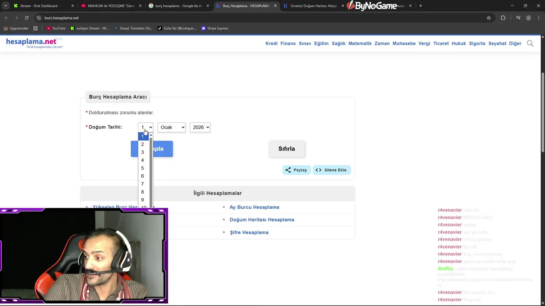Image resolution: width=545 pixels, height=306 pixels.
Task: Open the Kredi menu
Action: [271, 43]
